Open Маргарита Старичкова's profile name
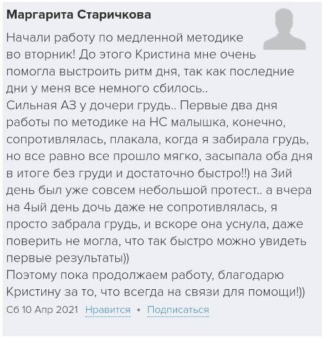 point(79,15)
